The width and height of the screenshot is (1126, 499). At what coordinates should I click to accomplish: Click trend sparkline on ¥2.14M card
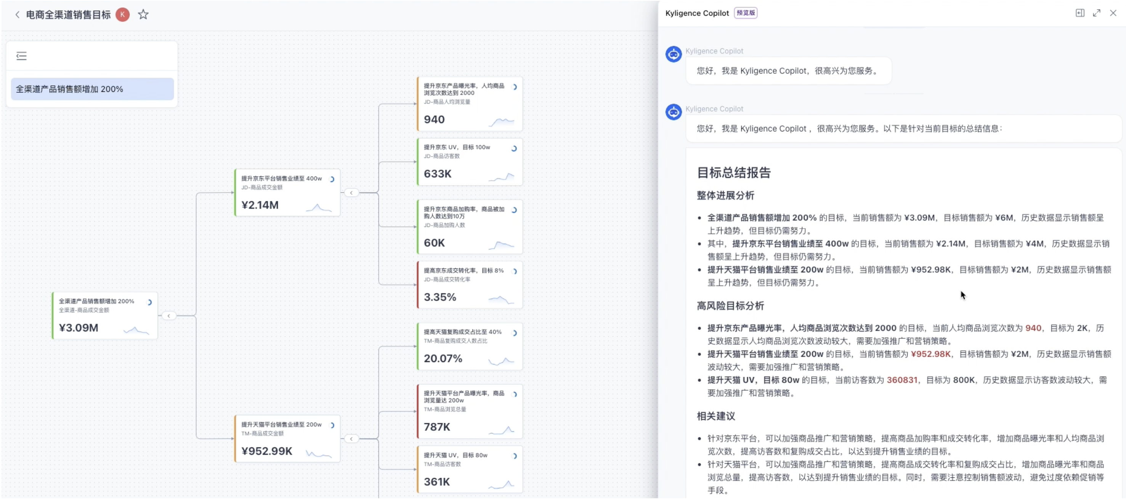[x=319, y=208]
